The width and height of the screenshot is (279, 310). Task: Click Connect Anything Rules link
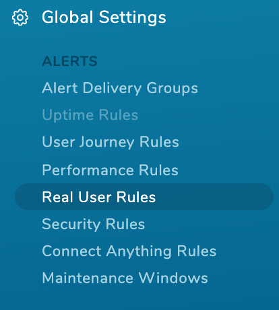[x=129, y=251]
